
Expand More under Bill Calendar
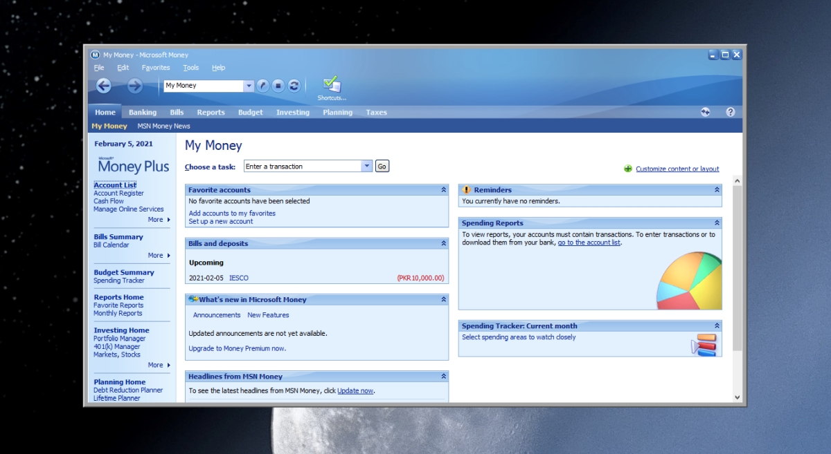[159, 256]
